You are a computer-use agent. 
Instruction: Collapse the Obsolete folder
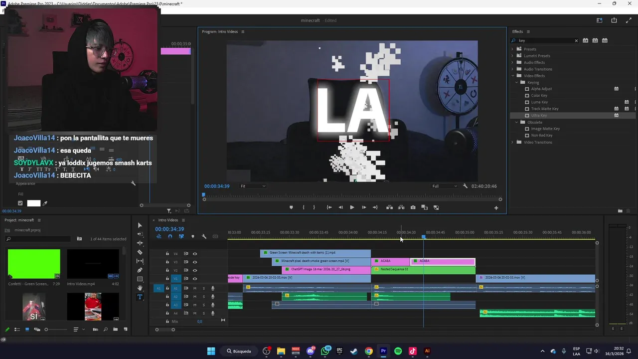coord(517,122)
